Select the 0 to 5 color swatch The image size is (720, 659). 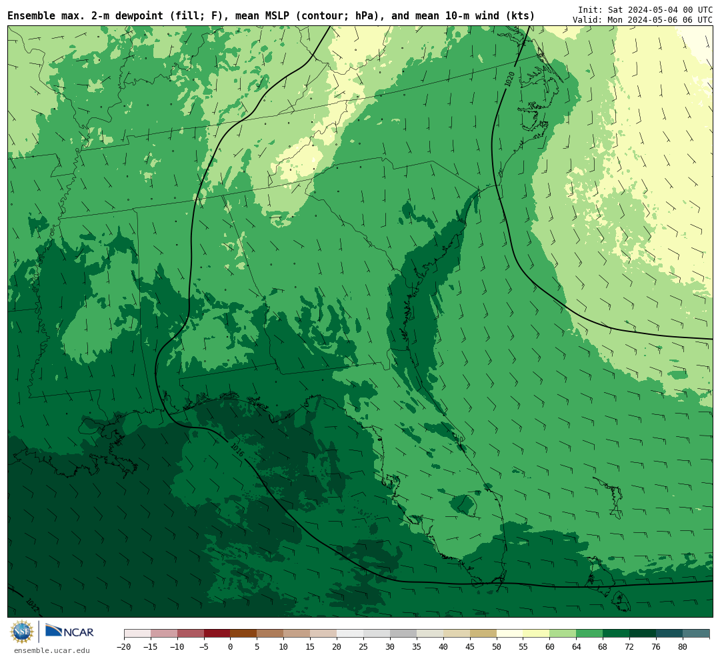244,634
